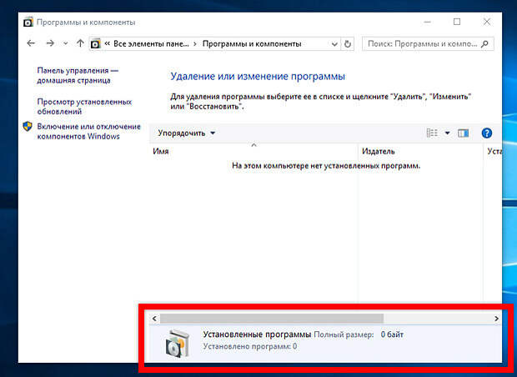517x377 pixels.
Task: Click the control panel icon in address bar
Action: coord(95,43)
